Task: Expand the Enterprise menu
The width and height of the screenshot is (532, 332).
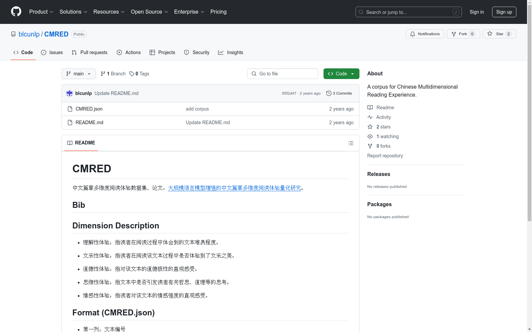Action: tap(189, 12)
